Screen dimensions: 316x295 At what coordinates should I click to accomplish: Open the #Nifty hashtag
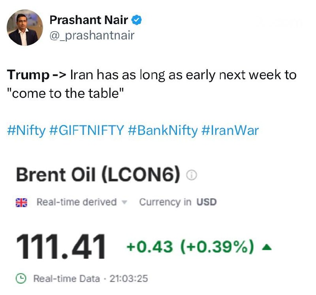pyautogui.click(x=26, y=131)
